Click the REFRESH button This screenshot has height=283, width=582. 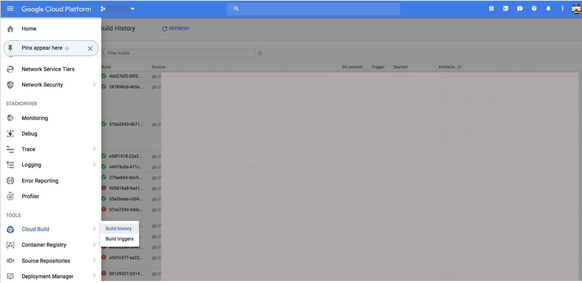(x=175, y=29)
